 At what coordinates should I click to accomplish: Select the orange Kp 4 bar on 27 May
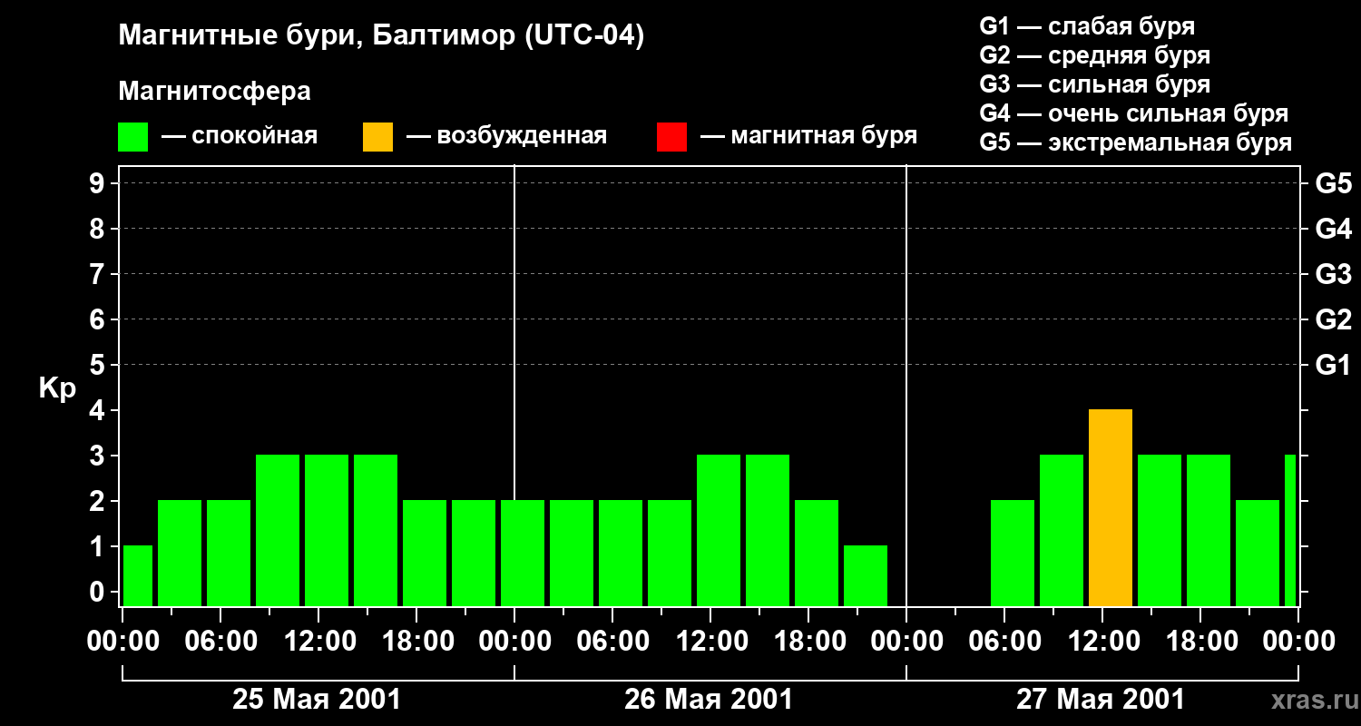click(x=1111, y=508)
